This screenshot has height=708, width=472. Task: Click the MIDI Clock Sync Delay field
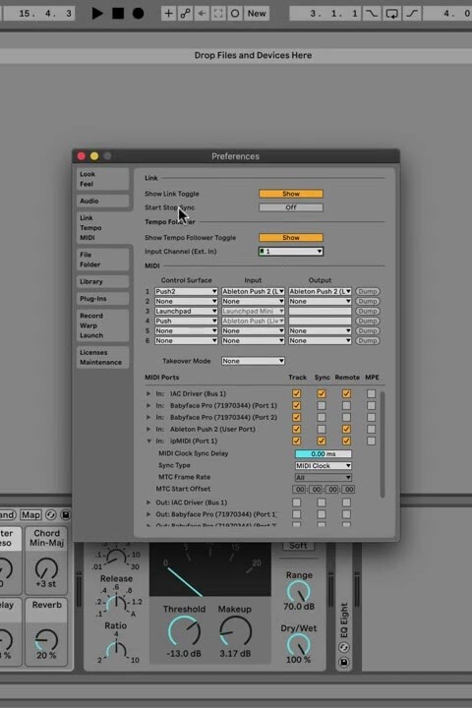(323, 453)
